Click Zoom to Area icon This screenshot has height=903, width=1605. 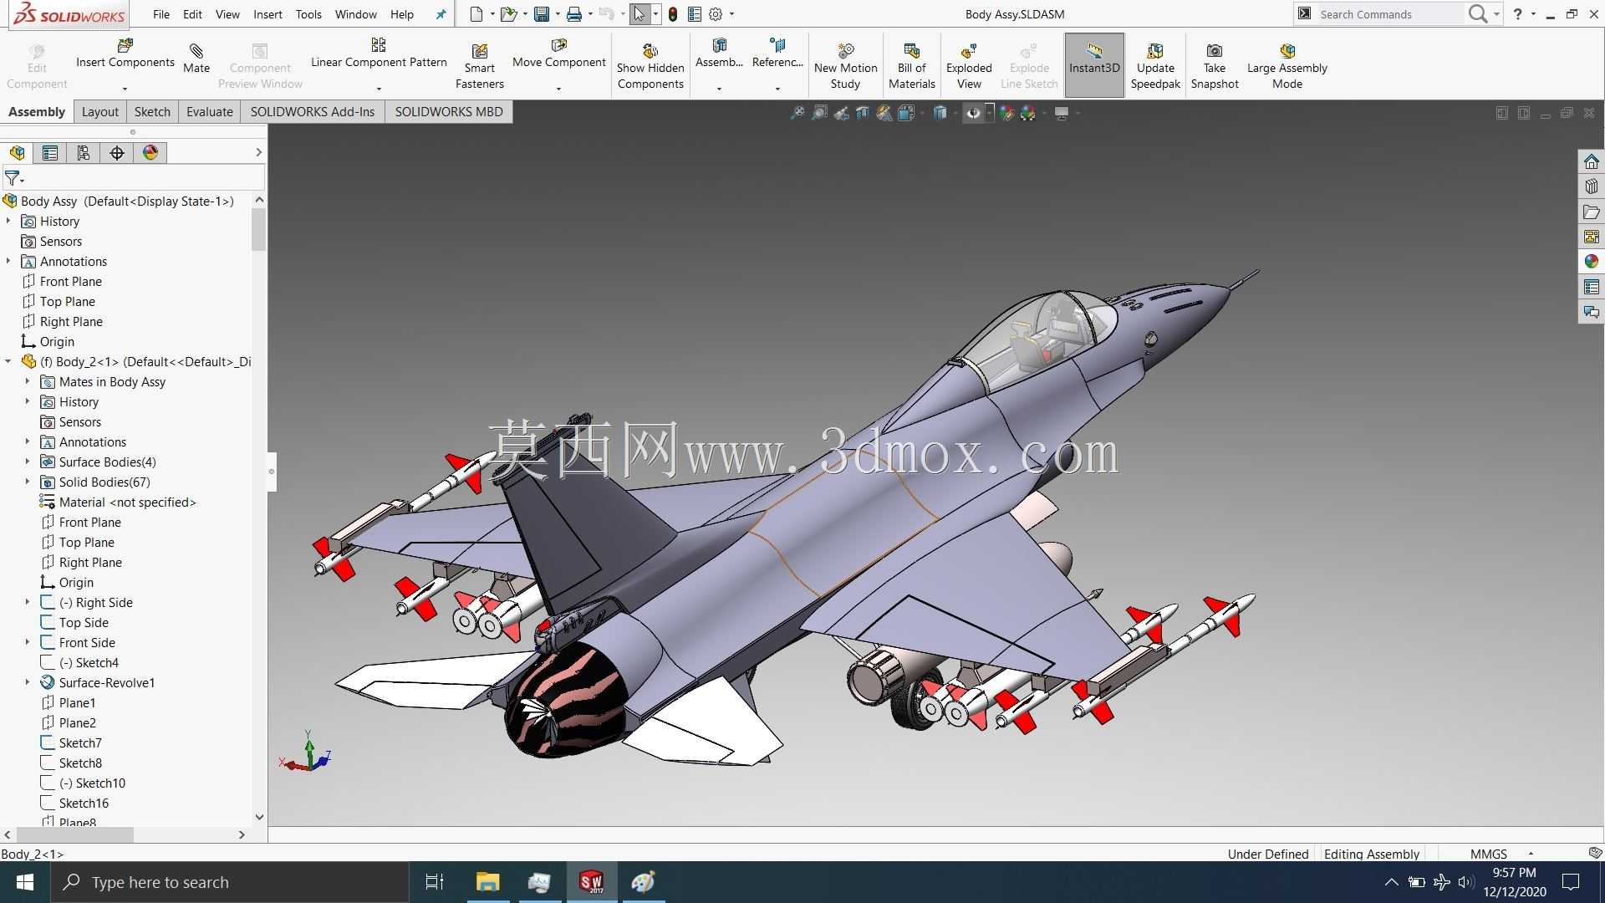(x=820, y=113)
